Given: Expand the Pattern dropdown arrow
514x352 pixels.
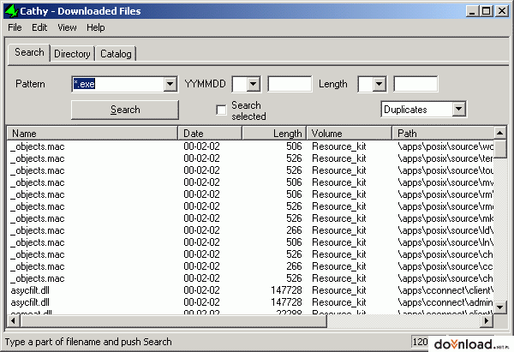Looking at the screenshot, I should pos(170,84).
